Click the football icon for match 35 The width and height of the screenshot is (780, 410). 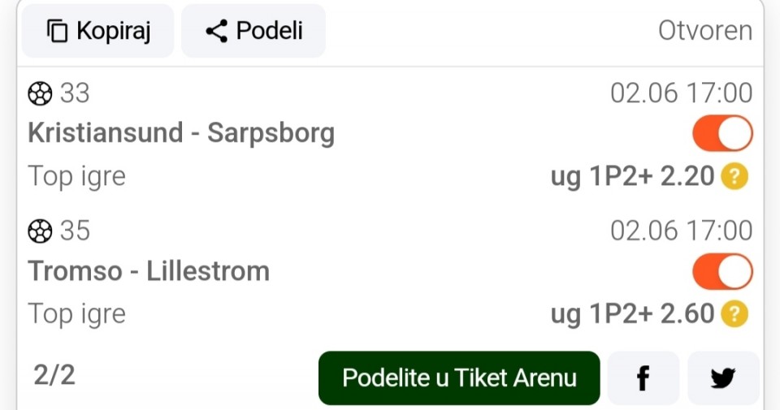pyautogui.click(x=40, y=231)
